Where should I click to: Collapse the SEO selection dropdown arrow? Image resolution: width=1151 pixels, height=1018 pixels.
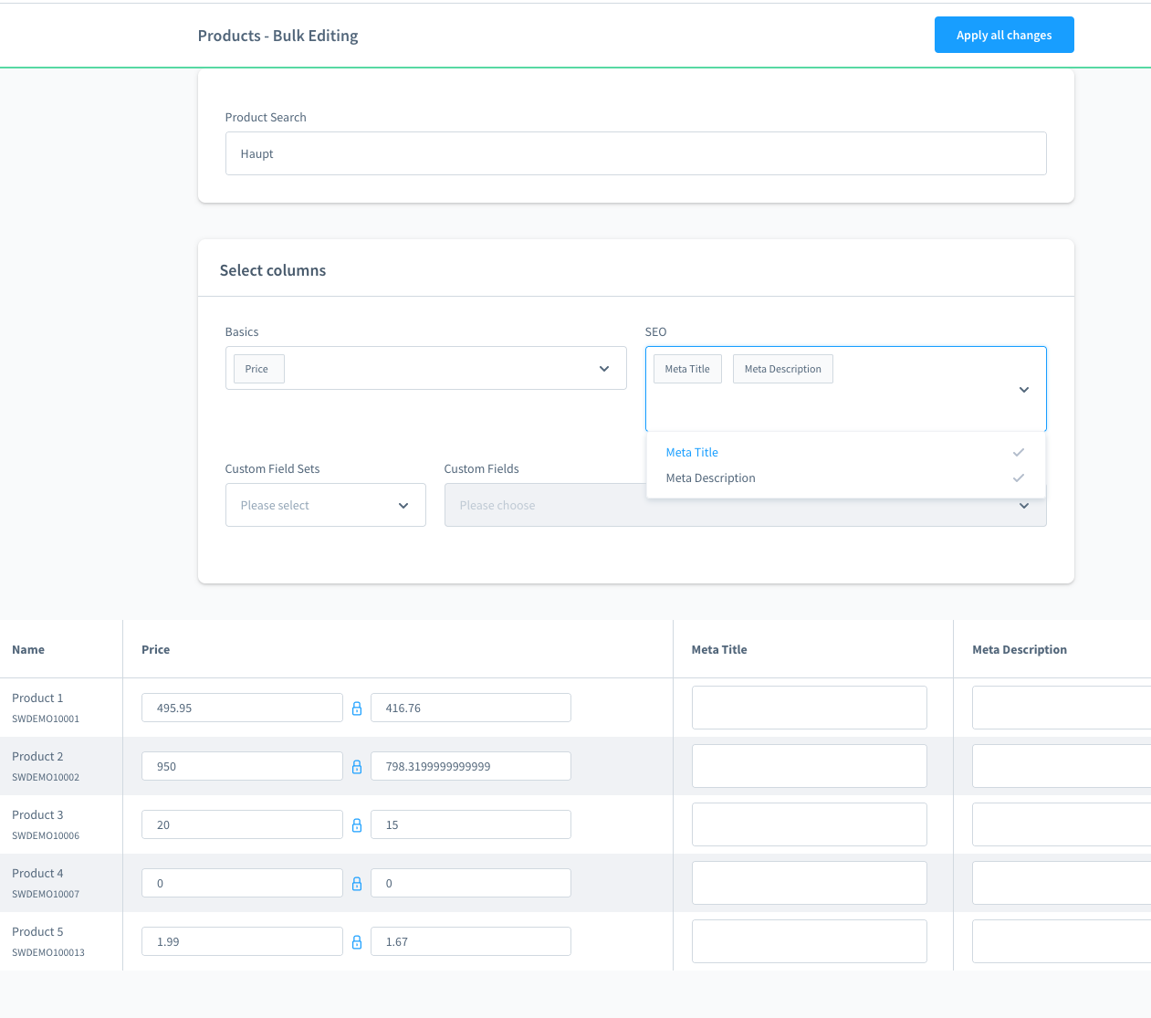pos(1023,390)
